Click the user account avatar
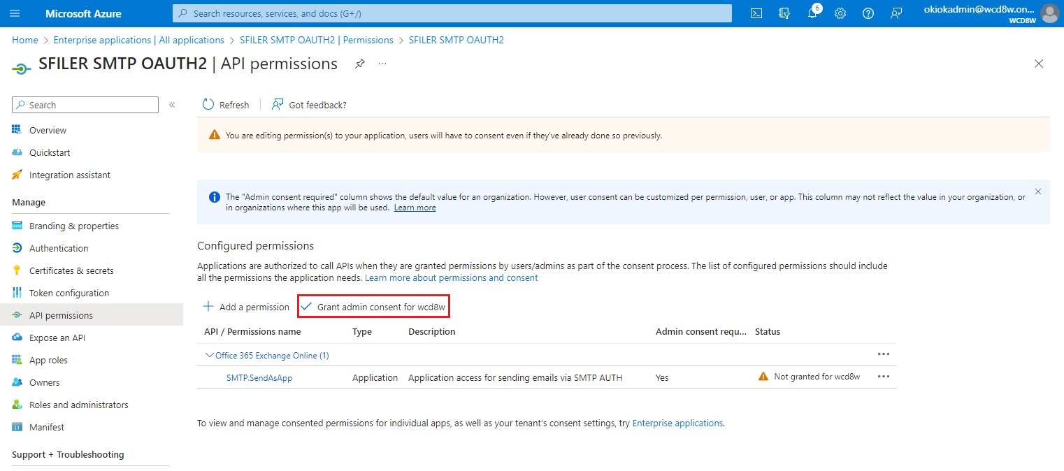 coord(1049,13)
